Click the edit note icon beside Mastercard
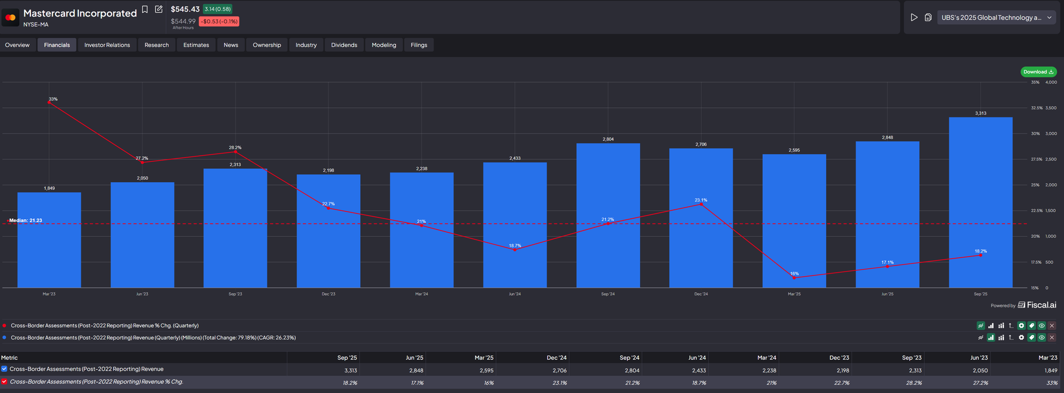Viewport: 1064px width, 393px height. tap(159, 10)
